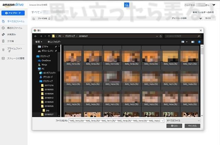220x145 pixels.
Task: Open the 整理 (Organize) menu
Action: click(x=39, y=42)
